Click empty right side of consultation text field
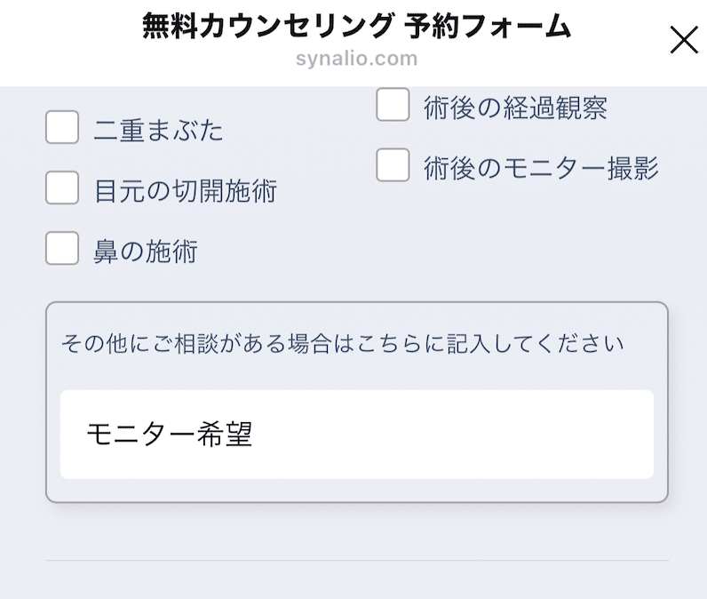The width and height of the screenshot is (707, 599). pos(551,434)
